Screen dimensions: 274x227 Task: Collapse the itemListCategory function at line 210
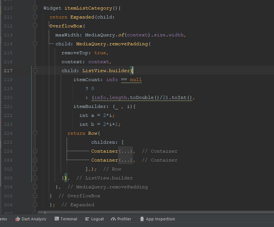(x=35, y=8)
